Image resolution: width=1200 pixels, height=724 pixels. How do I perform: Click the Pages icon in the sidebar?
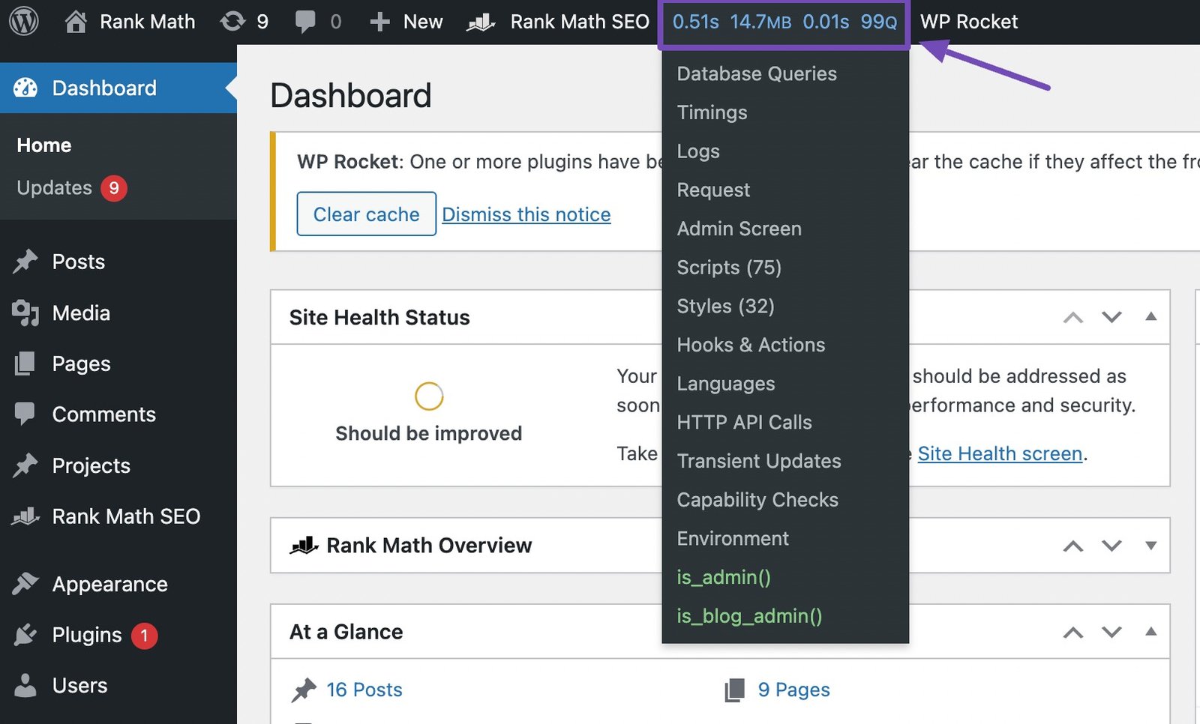click(25, 363)
